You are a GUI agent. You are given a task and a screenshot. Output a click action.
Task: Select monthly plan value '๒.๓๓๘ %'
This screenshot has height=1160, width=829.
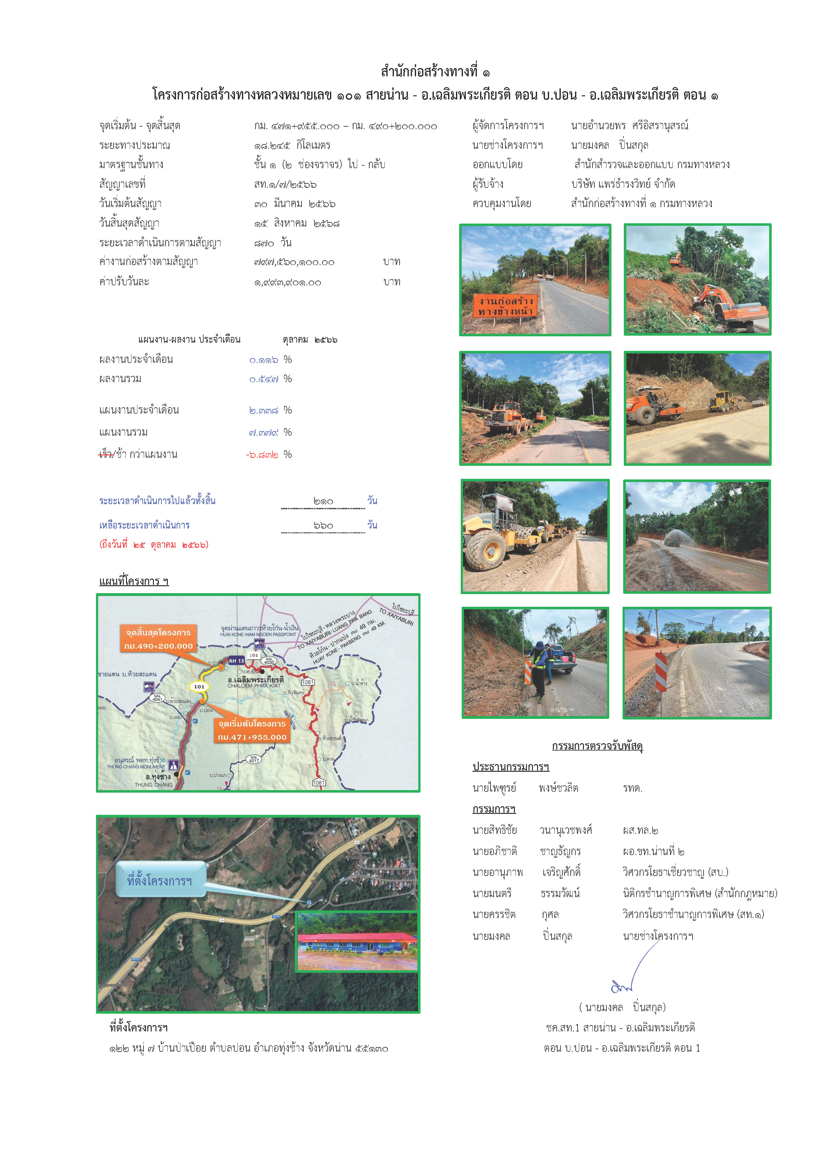point(270,410)
